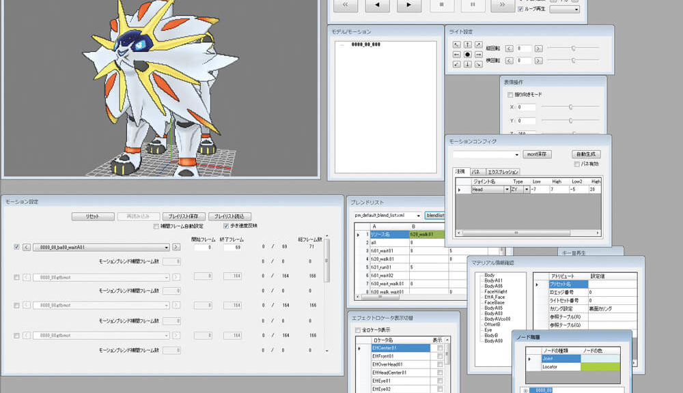The width and height of the screenshot is (683, 393).
Task: Click mcnf保存 button
Action: pos(537,154)
